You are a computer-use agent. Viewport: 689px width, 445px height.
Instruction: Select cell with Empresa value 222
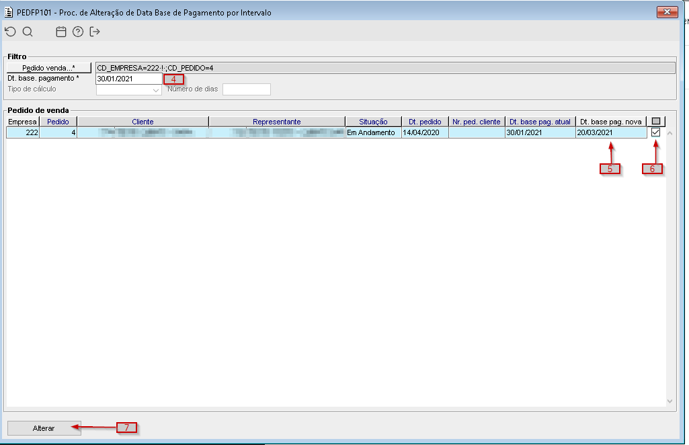pyautogui.click(x=23, y=132)
